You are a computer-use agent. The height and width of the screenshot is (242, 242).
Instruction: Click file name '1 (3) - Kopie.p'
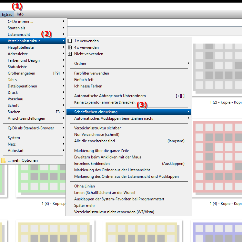[54, 204]
